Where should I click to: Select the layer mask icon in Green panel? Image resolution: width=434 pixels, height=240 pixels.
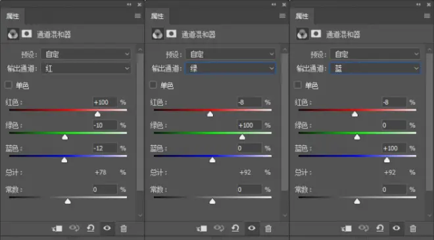coord(172,34)
